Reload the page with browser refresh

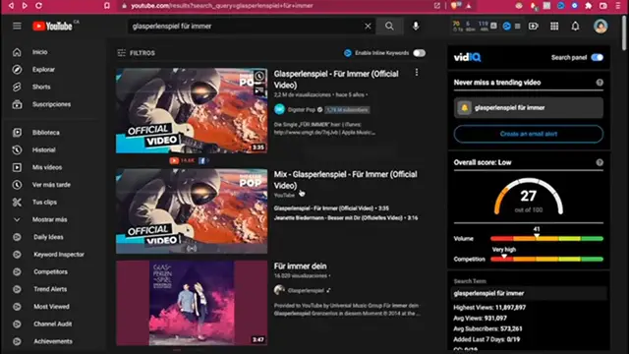click(x=38, y=6)
